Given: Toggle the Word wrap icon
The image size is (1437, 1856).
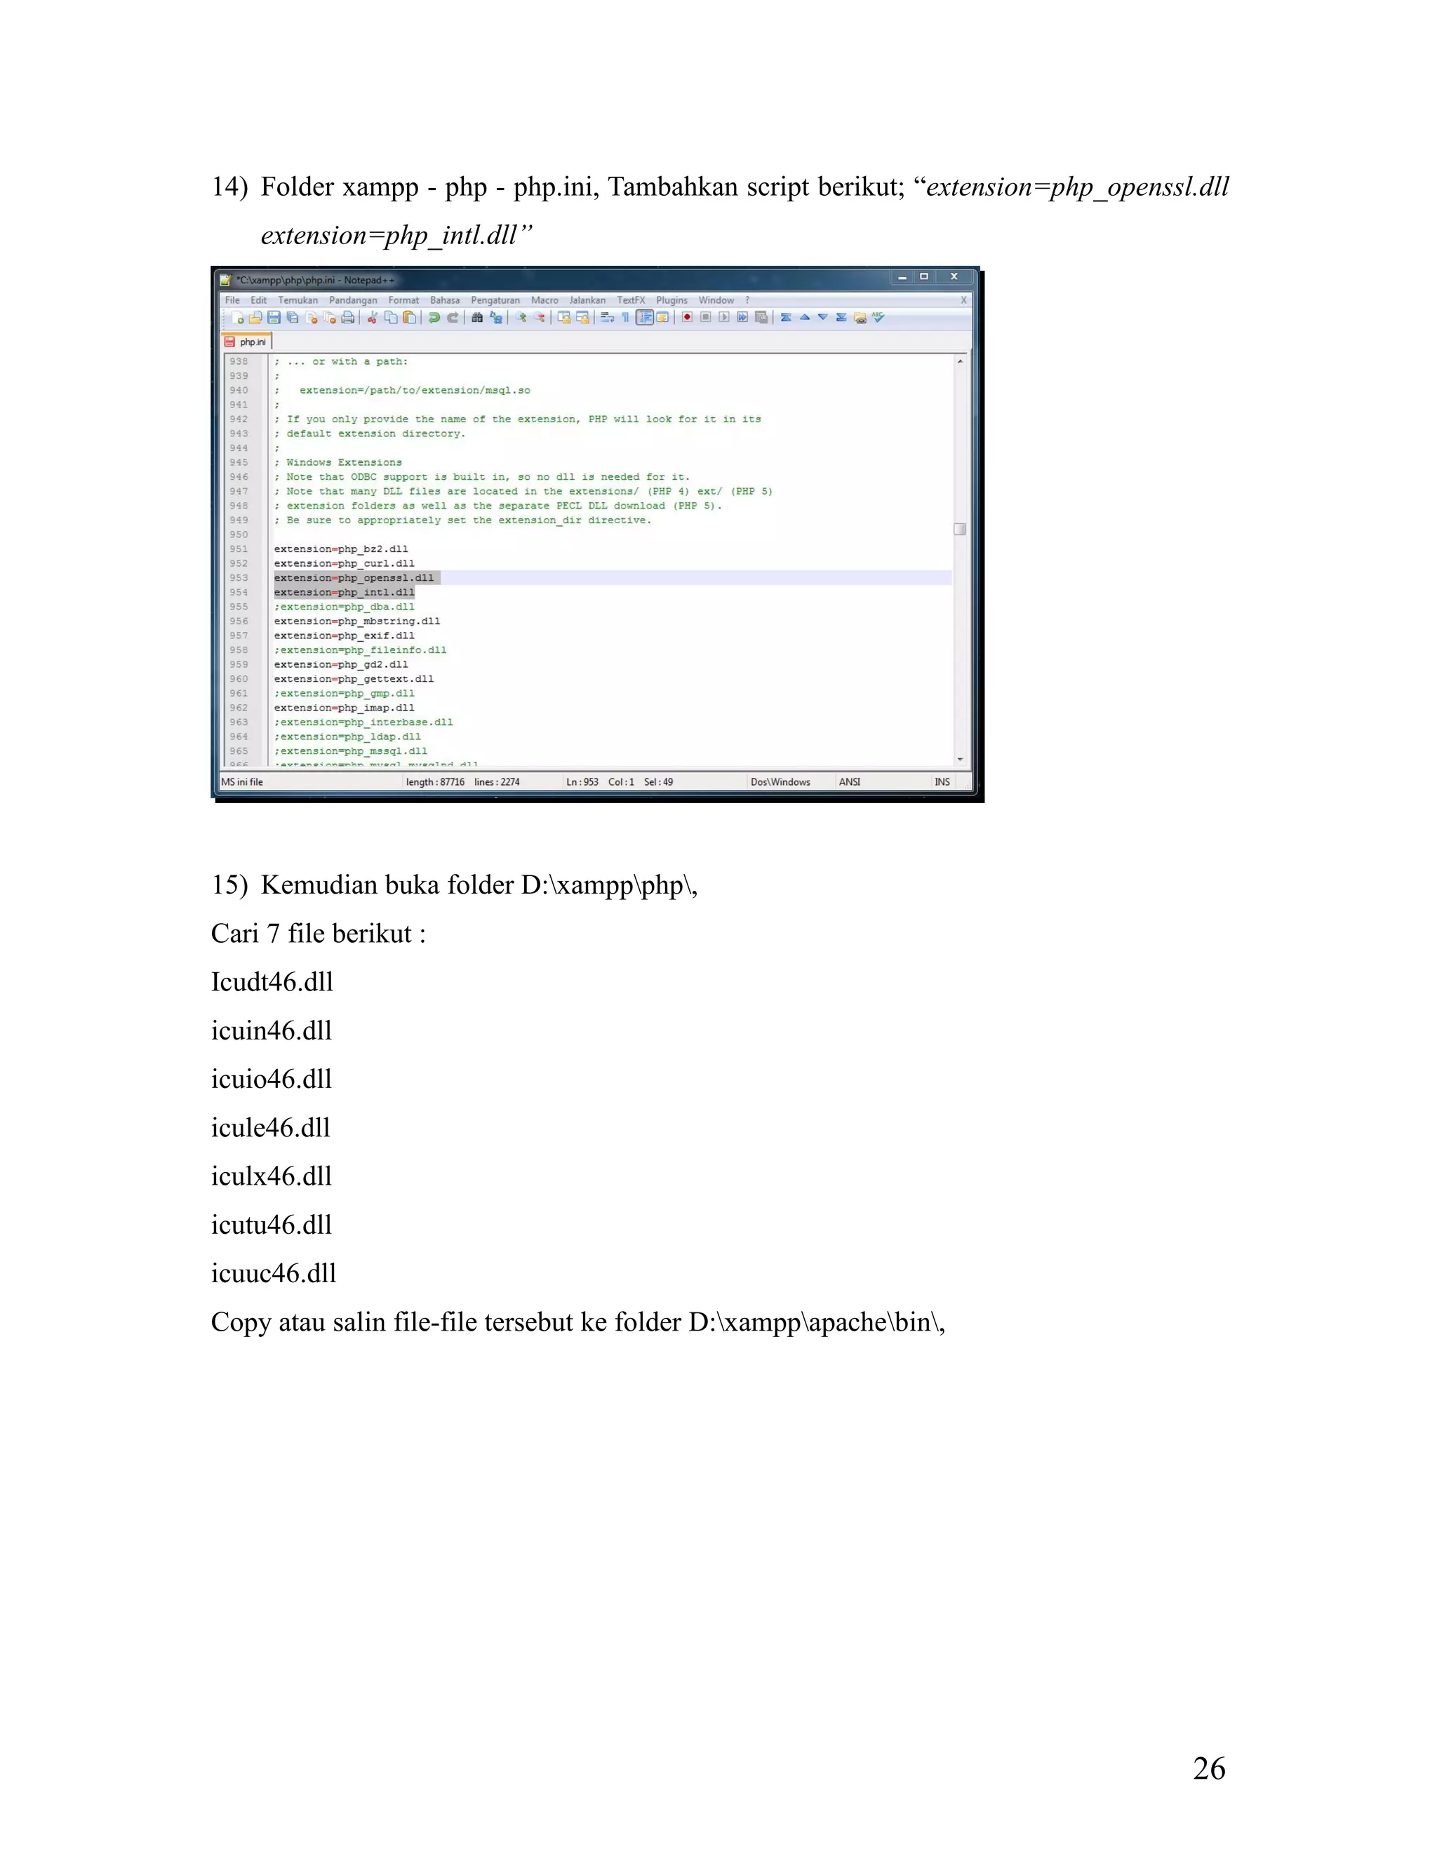Looking at the screenshot, I should coord(607,318).
